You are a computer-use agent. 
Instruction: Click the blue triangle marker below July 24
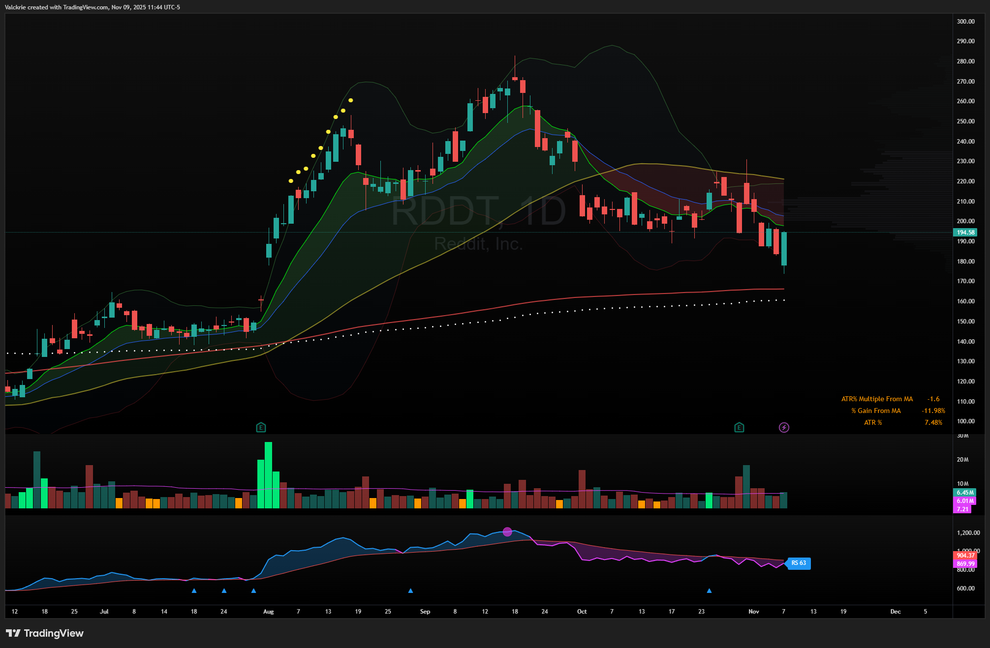click(x=224, y=590)
